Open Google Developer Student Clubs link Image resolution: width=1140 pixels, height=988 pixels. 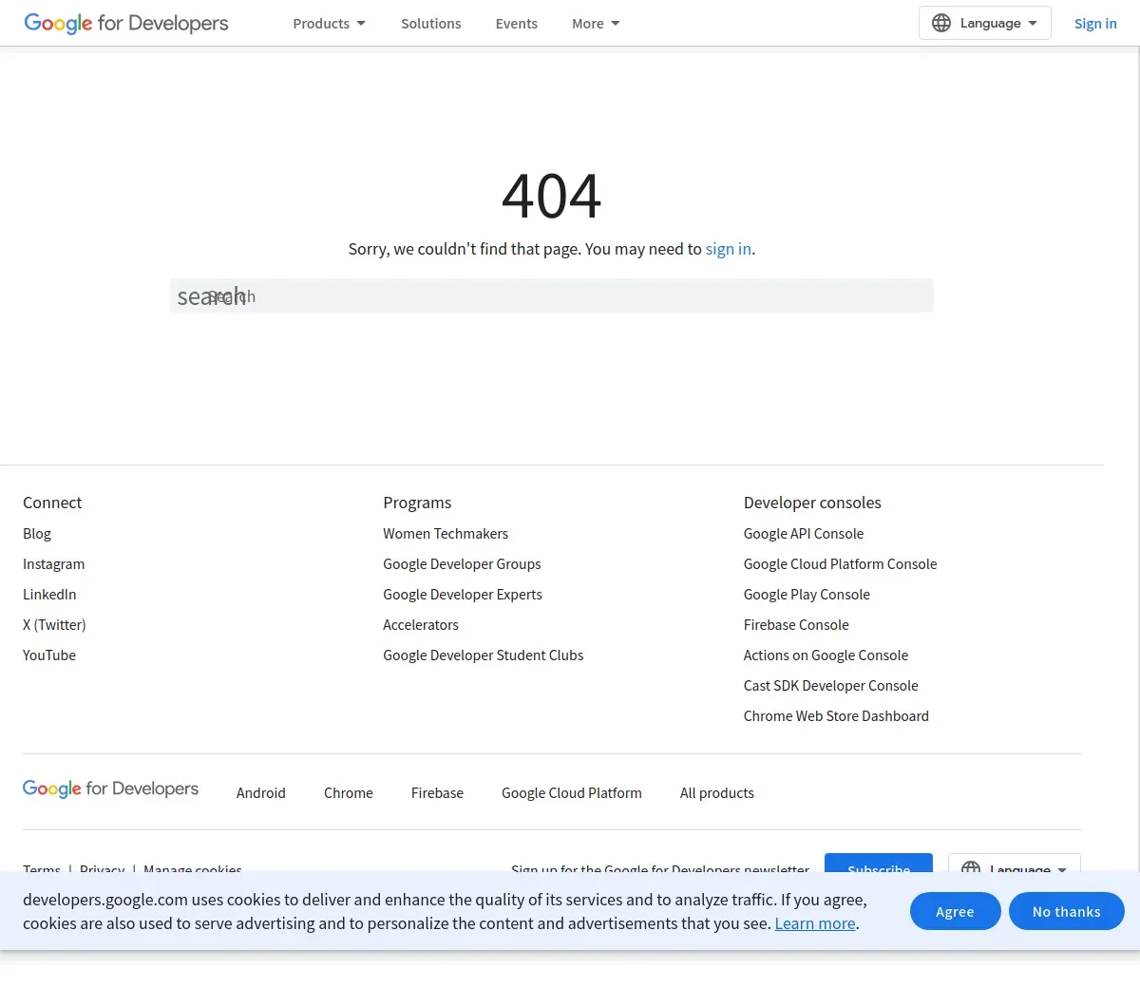tap(484, 655)
